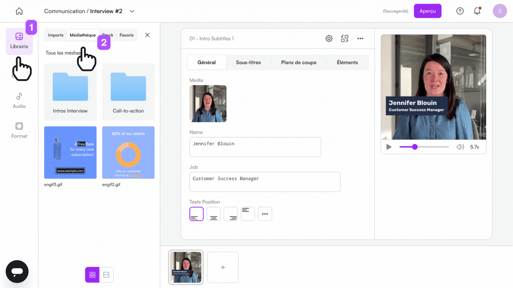Click the replace template icon
Image resolution: width=513 pixels, height=288 pixels.
[x=345, y=38]
